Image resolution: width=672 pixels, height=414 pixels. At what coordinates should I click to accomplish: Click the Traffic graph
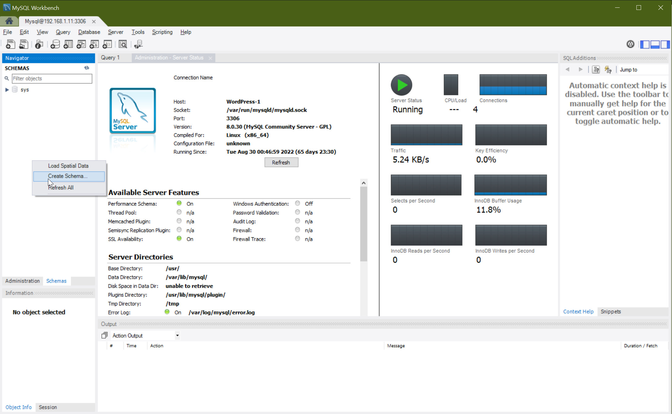pyautogui.click(x=426, y=135)
